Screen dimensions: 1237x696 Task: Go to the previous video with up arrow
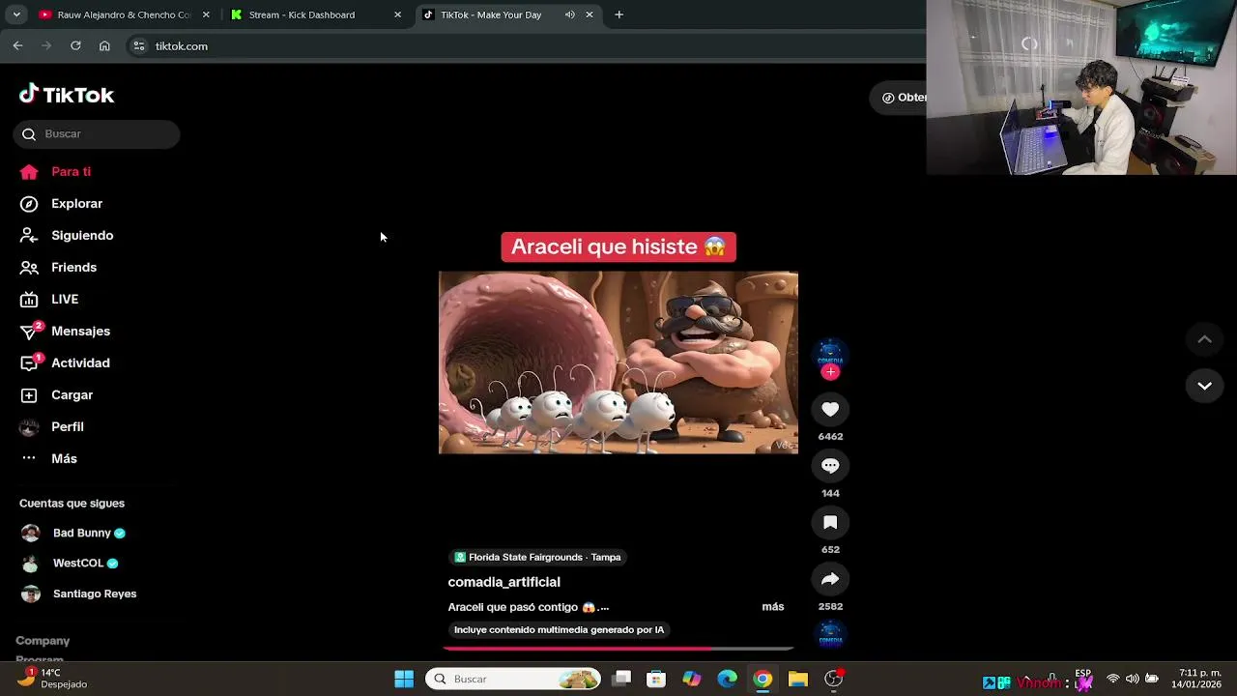click(x=1204, y=339)
